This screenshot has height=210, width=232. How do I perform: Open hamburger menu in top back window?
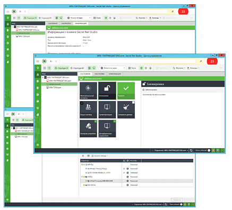pyautogui.click(x=7, y=12)
